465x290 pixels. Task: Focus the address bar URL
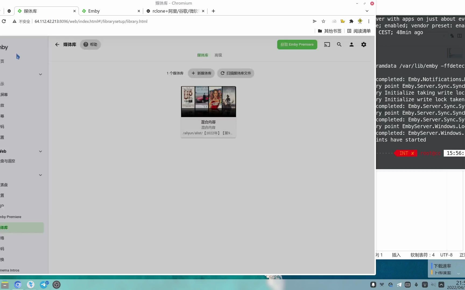(91, 21)
